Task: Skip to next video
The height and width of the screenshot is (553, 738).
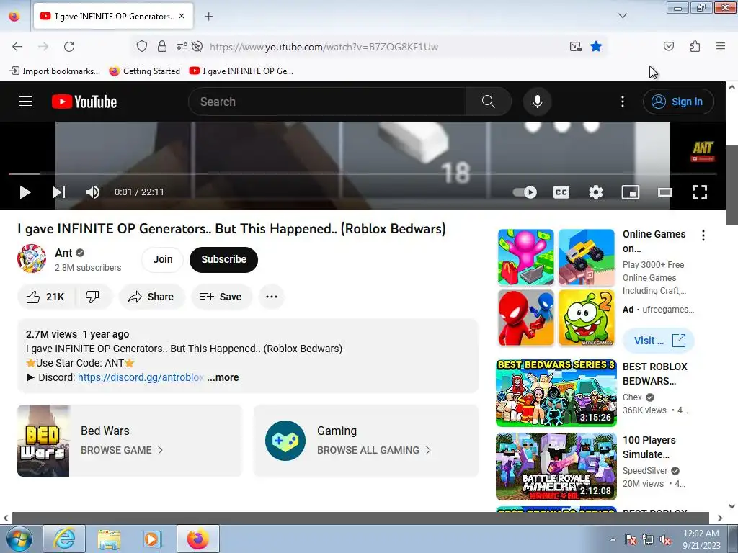Action: [x=59, y=192]
